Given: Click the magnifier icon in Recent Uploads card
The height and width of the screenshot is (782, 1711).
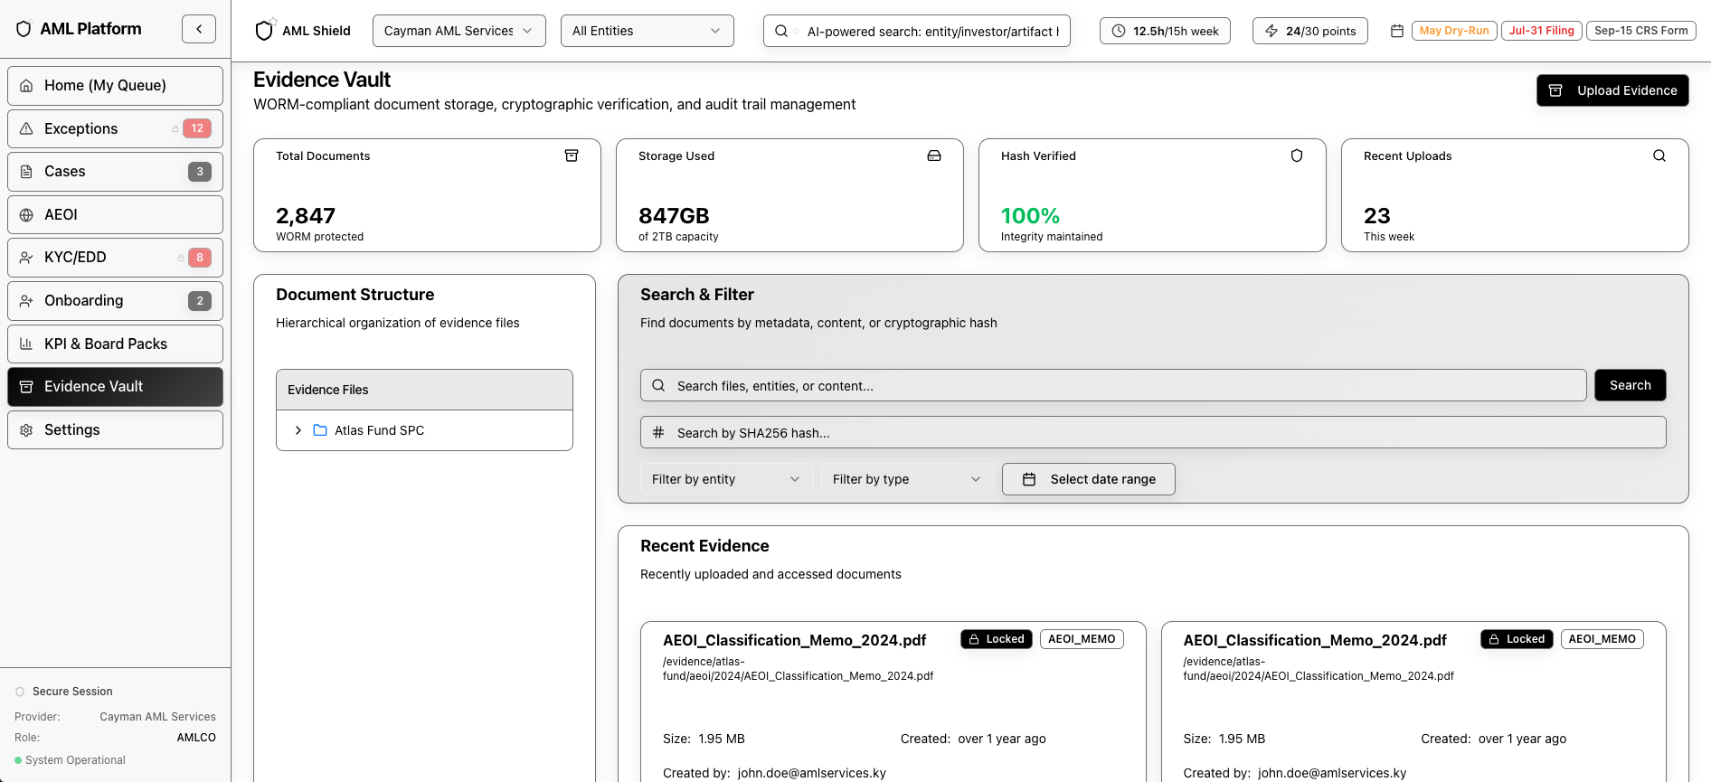Looking at the screenshot, I should point(1659,155).
